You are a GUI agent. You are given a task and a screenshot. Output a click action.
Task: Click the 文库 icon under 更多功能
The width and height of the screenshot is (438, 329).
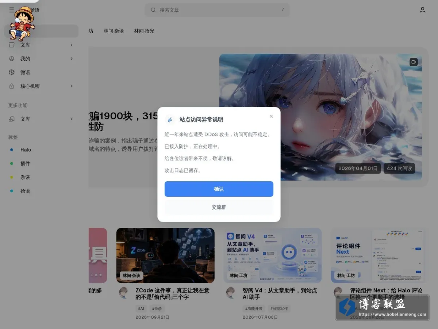12,119
